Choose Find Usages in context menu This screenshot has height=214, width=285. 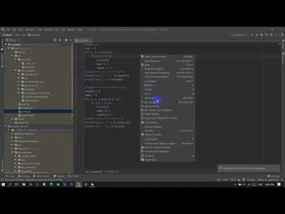point(167,81)
